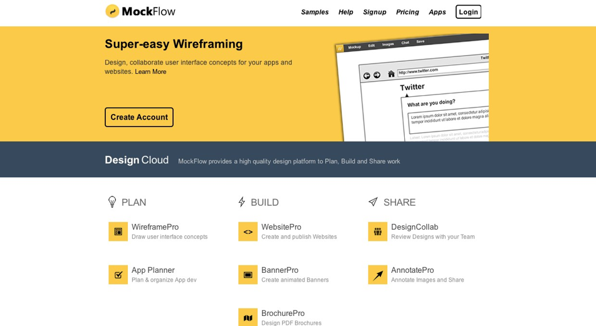View the Pricing page

tap(407, 12)
